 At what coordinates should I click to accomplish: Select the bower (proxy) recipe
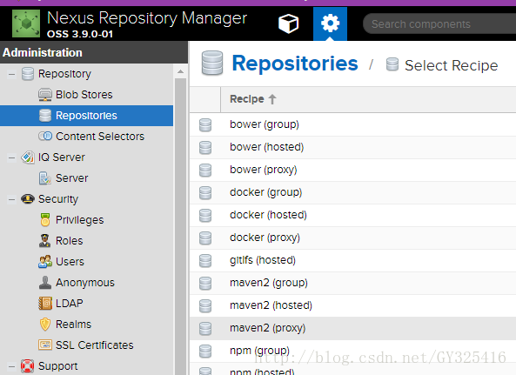point(352,170)
